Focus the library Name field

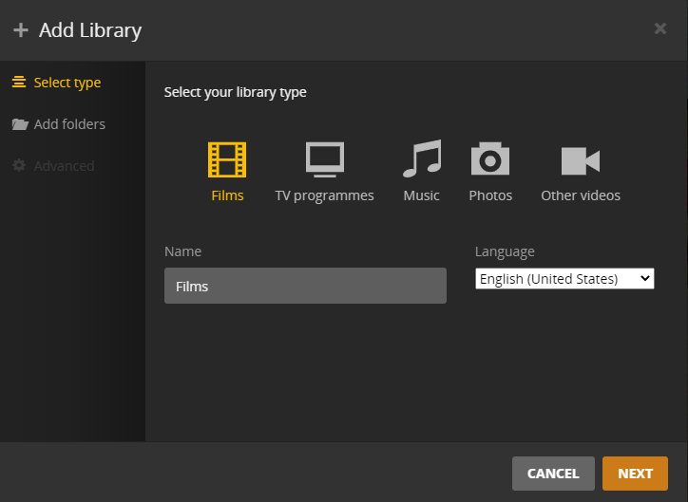tap(305, 286)
